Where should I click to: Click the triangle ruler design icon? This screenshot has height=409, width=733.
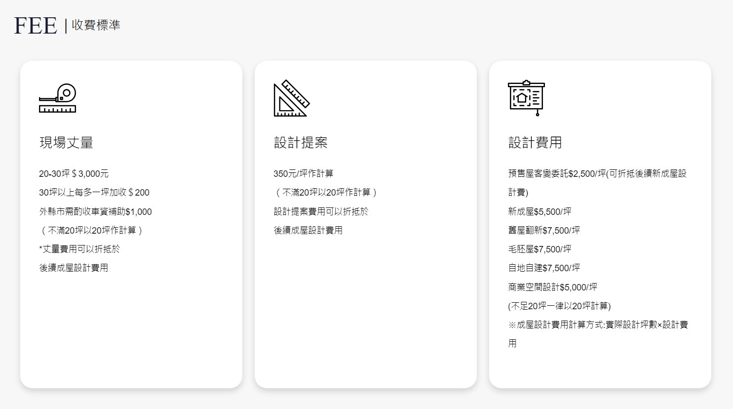coord(292,98)
